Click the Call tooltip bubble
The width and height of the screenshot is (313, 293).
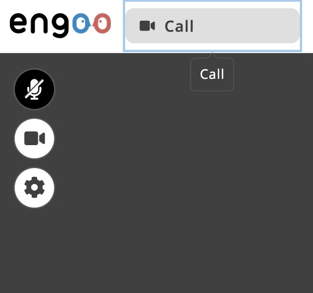212,74
